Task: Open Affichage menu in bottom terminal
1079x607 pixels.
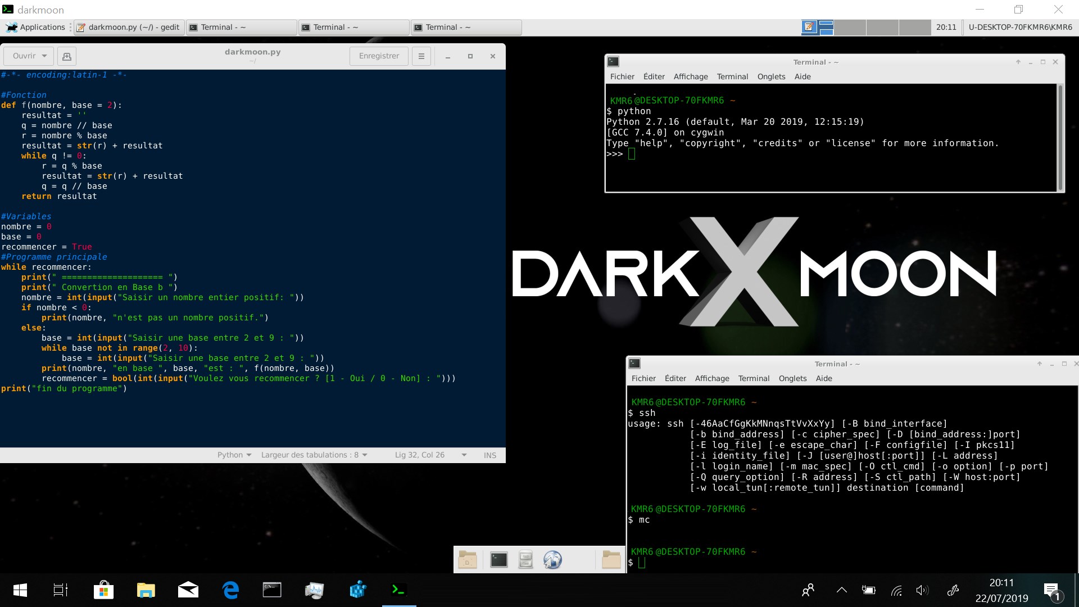Action: click(x=711, y=379)
